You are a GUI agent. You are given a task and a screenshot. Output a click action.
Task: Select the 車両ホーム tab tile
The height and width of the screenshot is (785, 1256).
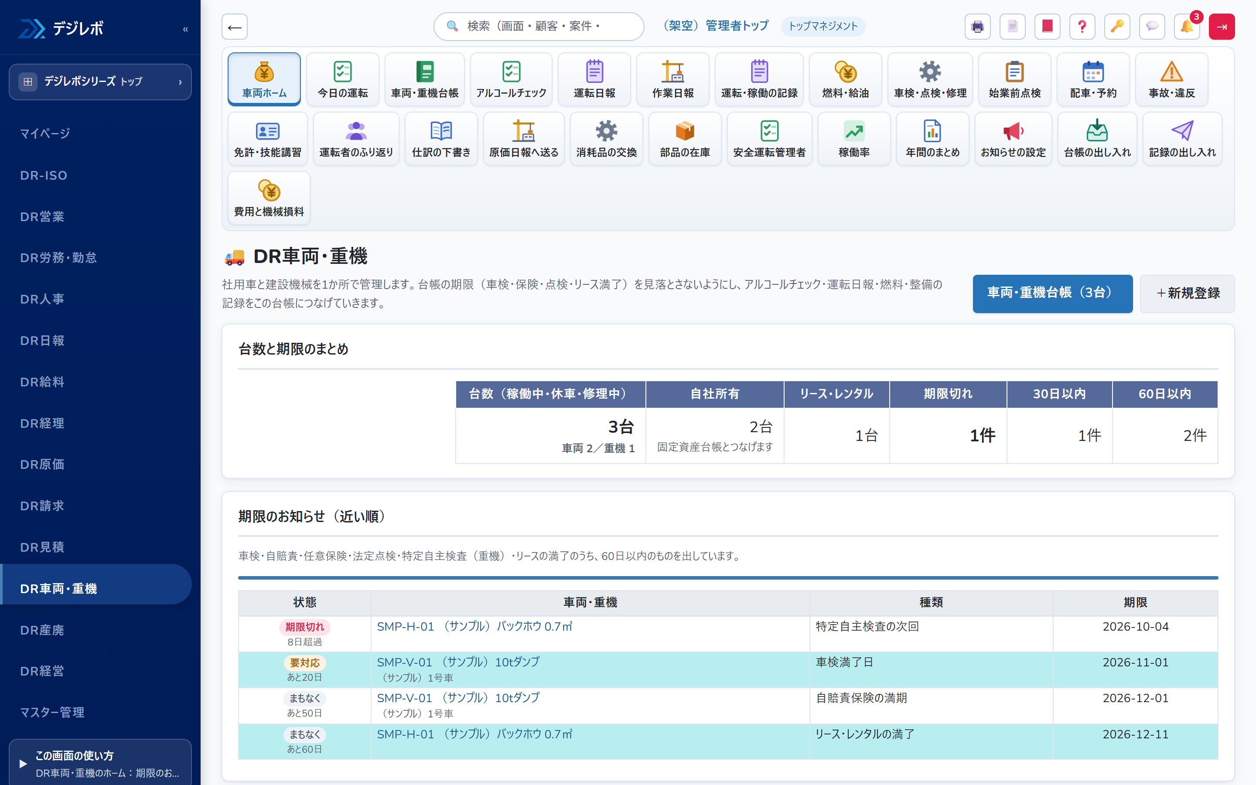click(x=264, y=79)
